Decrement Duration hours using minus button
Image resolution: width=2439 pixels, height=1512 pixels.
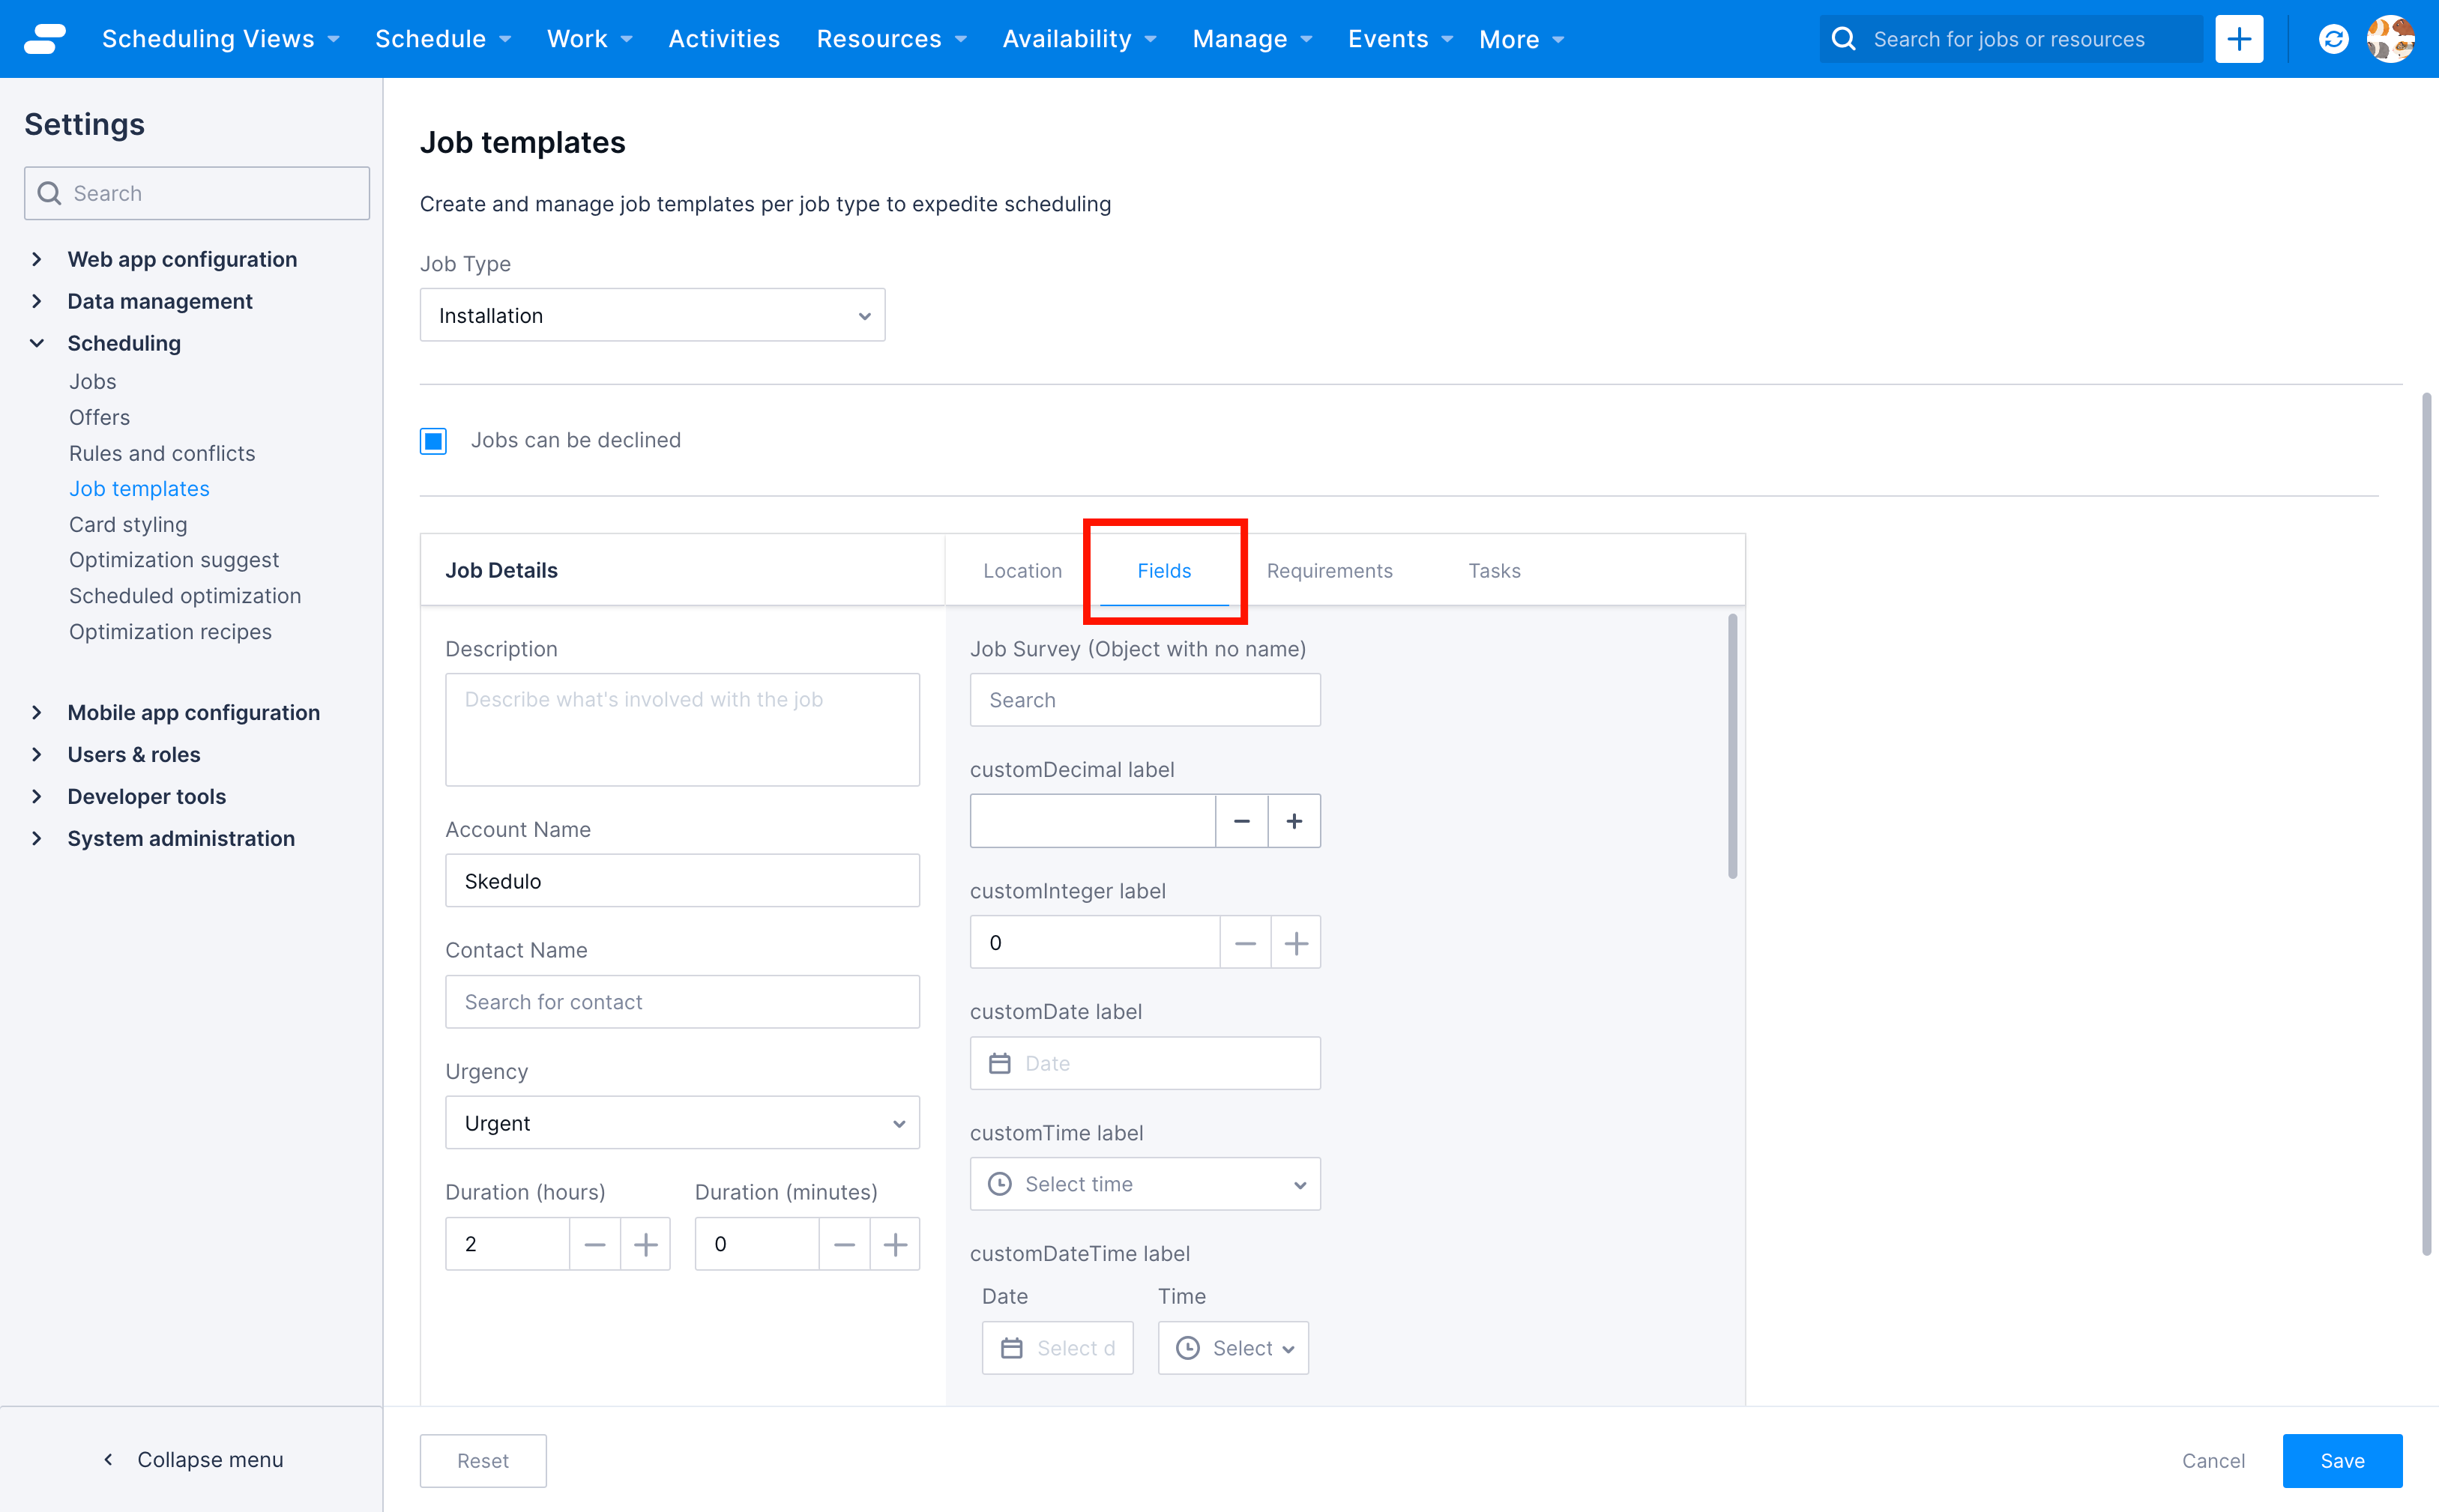[x=594, y=1243]
